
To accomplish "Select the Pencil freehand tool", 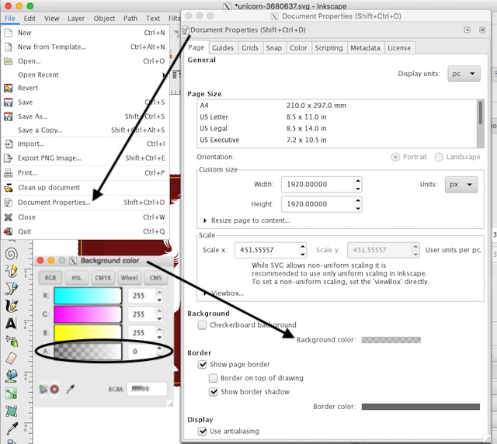I will pos(12,271).
